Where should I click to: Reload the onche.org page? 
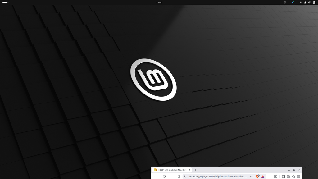[164, 177]
